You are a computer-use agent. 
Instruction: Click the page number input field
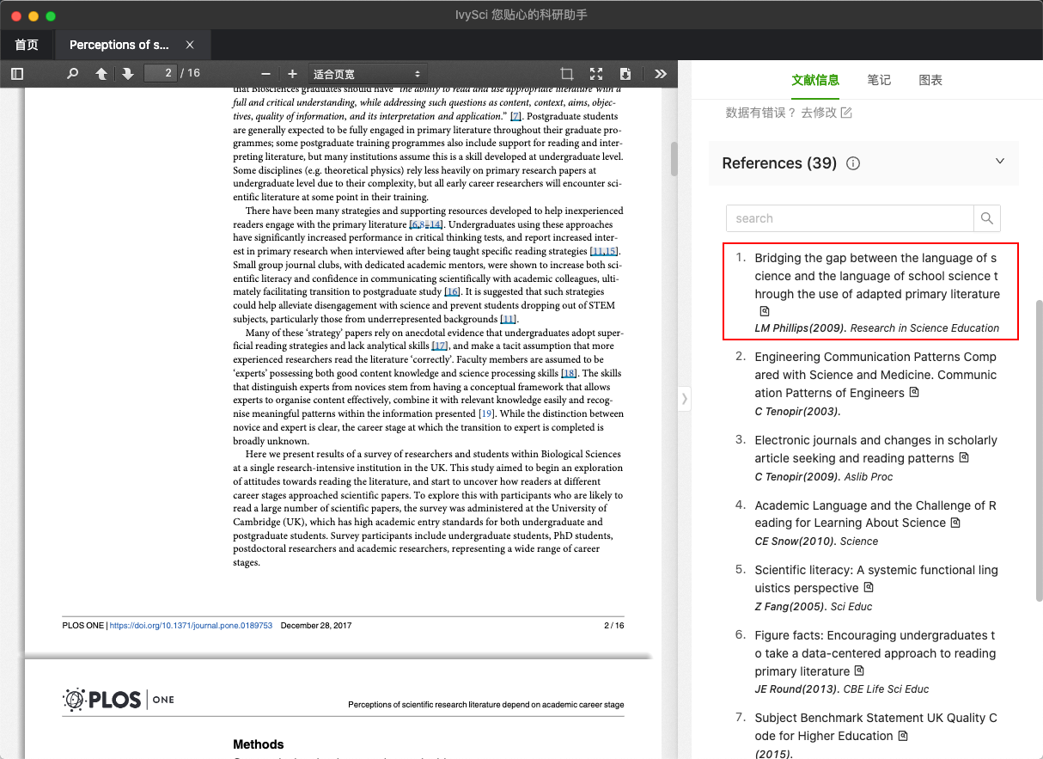tap(161, 73)
